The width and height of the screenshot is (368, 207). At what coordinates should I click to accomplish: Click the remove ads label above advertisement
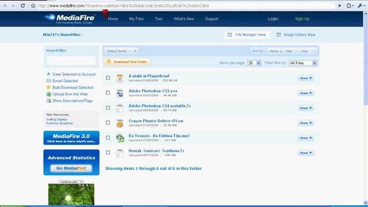(71, 182)
